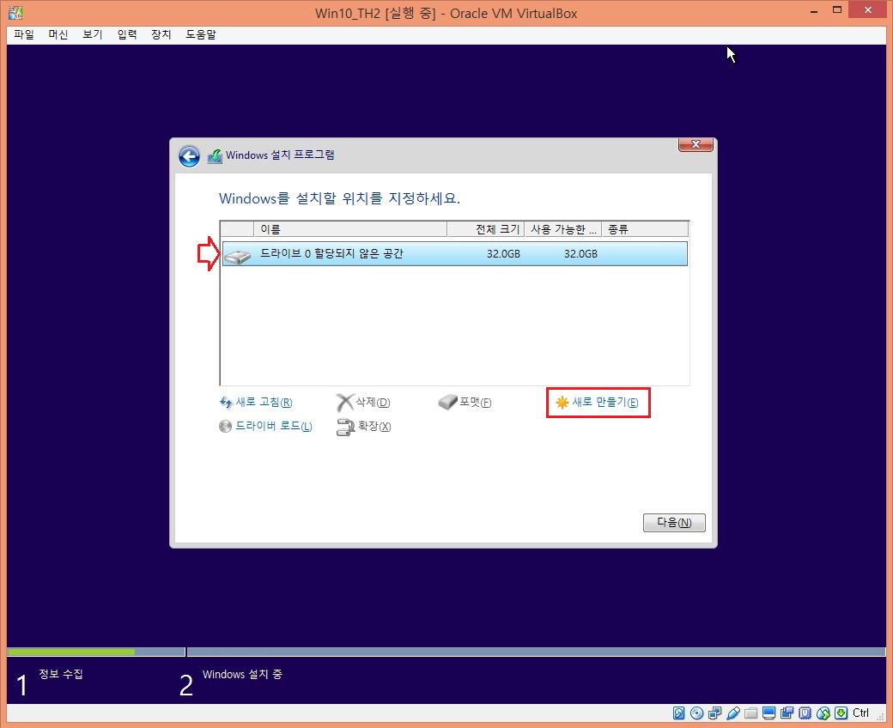893x728 pixels.
Task: Click the CPU virtualization chip status icon
Action: pos(805,713)
